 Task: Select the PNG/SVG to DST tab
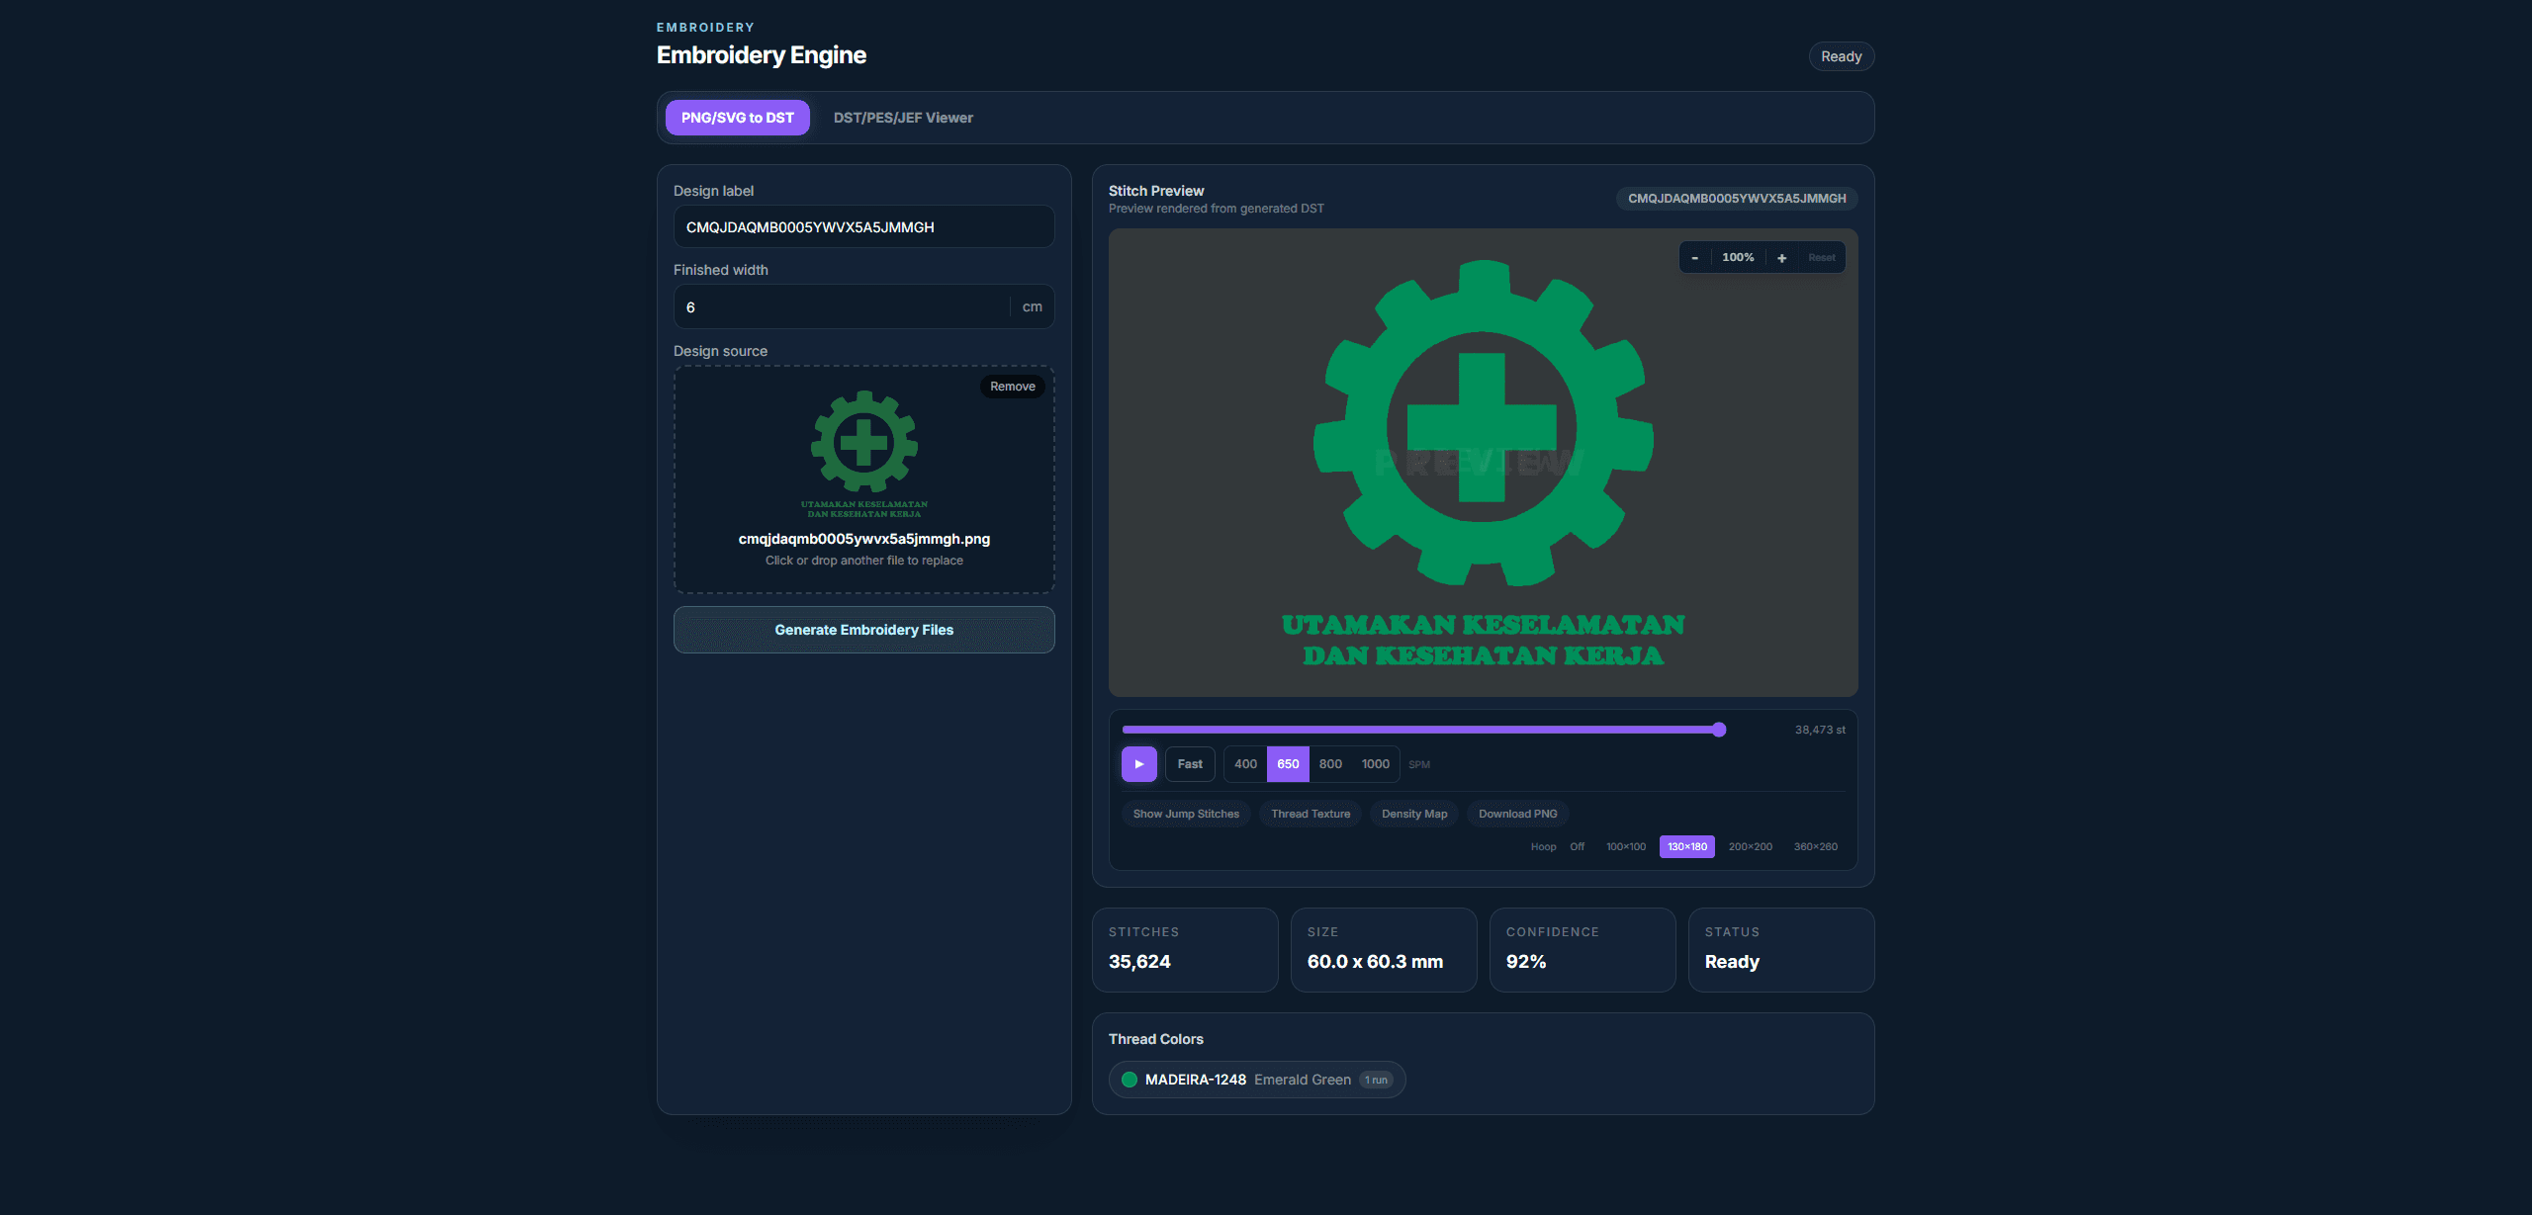pos(738,118)
